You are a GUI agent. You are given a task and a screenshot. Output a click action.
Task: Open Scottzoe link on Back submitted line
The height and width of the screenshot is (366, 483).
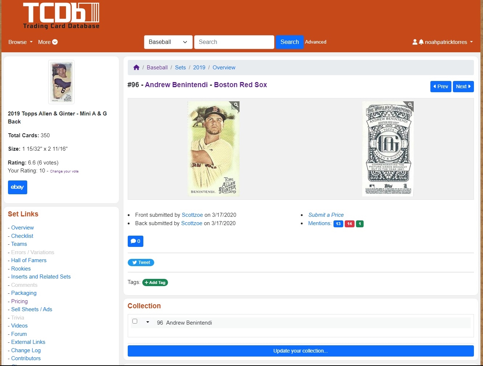click(192, 223)
